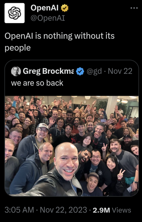Open the 2.9M Views count

click(112, 210)
